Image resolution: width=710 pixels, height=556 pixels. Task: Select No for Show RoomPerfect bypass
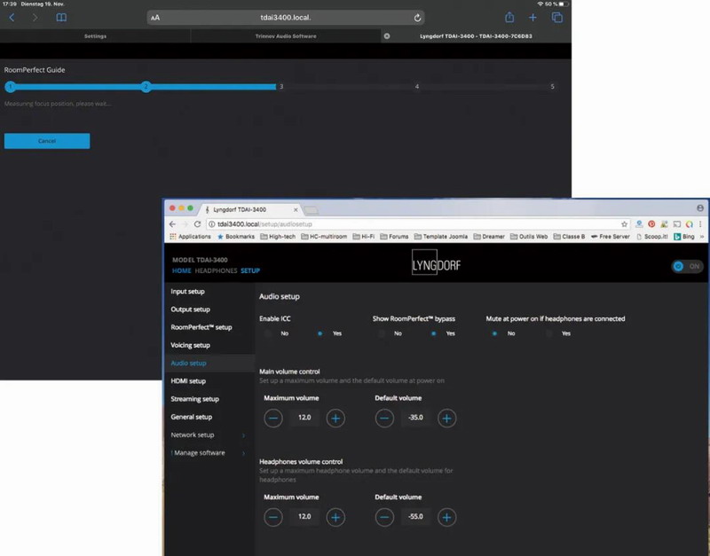382,333
